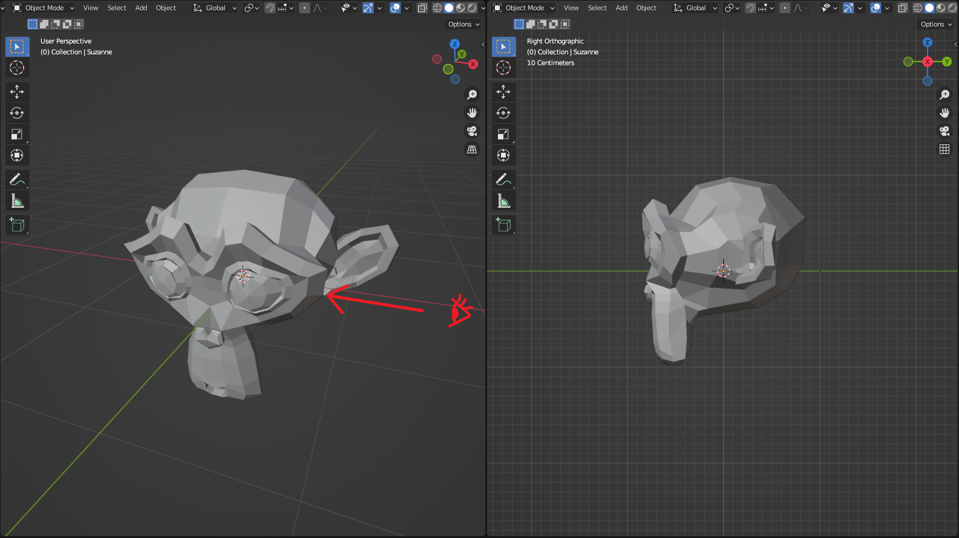Viewport: 959px width, 538px height.
Task: Select the Measure tool in Right Orthographic viewport
Action: [503, 200]
